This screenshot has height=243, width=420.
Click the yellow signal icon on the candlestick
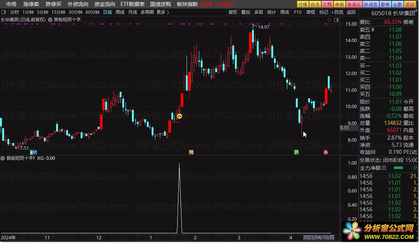pyautogui.click(x=180, y=116)
